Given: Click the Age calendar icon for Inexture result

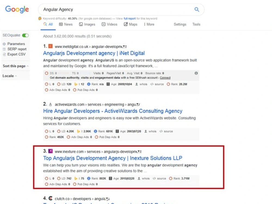Looking at the screenshot, I should click(x=110, y=178).
